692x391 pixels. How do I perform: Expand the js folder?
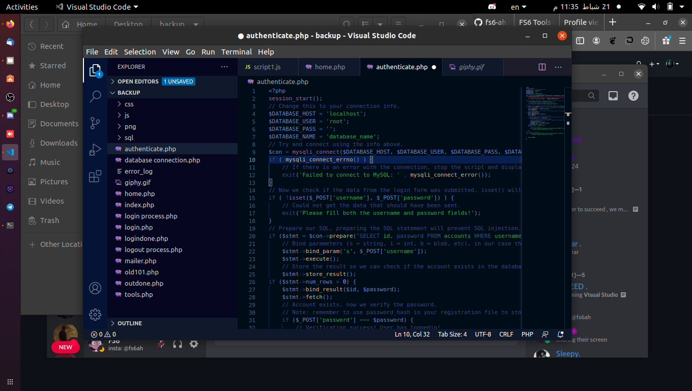coord(172,115)
